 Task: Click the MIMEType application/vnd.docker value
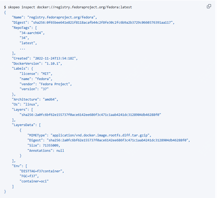coord(101,135)
